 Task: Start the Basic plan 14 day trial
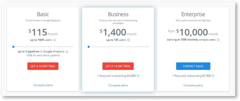pos(43,66)
